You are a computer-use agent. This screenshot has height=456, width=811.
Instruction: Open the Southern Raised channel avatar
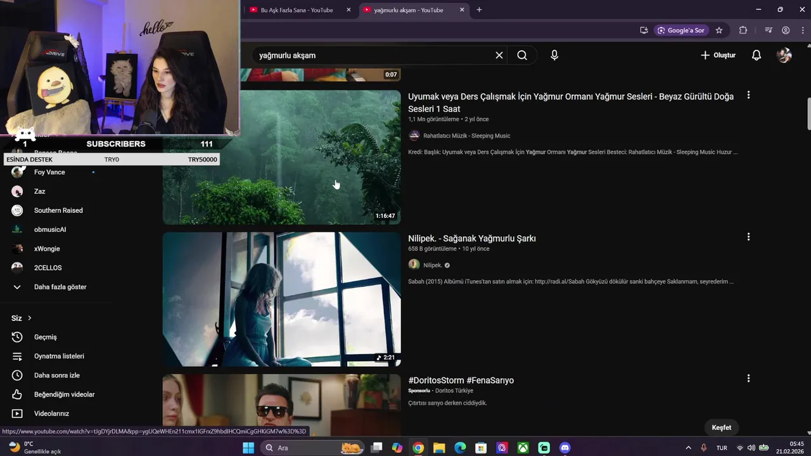17,210
